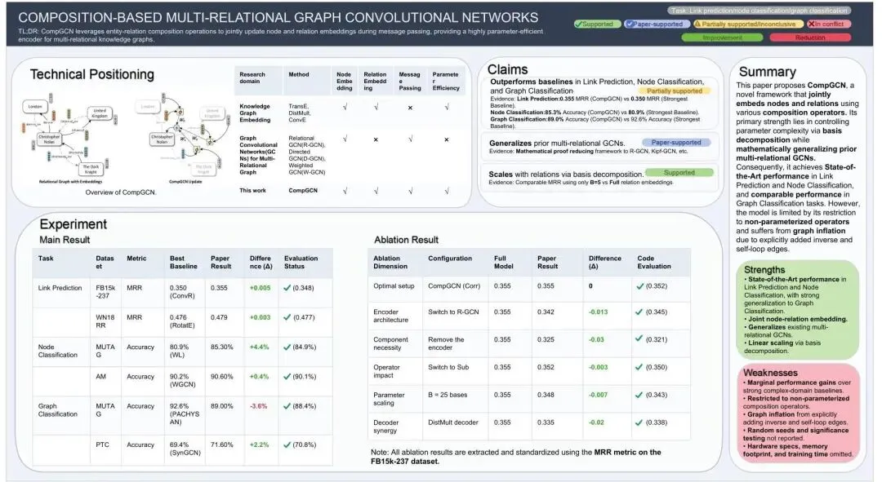The image size is (882, 482).
Task: Click the Node Embedding tick for Knowledge Graph Embedding
Action: coord(345,107)
